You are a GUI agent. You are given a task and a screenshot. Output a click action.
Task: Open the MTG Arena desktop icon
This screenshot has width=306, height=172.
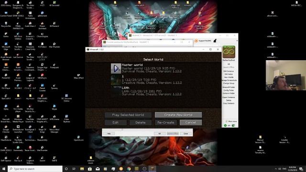54,118
